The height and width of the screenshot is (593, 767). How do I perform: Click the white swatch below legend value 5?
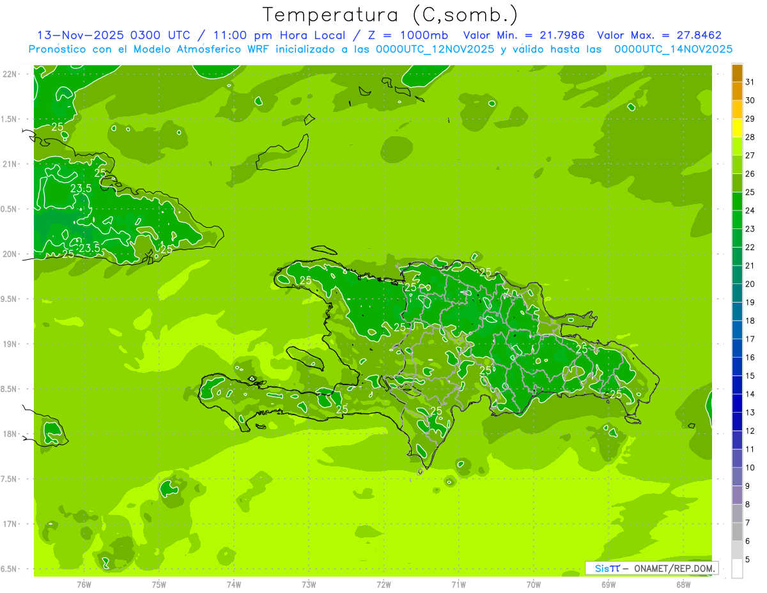pyautogui.click(x=737, y=569)
